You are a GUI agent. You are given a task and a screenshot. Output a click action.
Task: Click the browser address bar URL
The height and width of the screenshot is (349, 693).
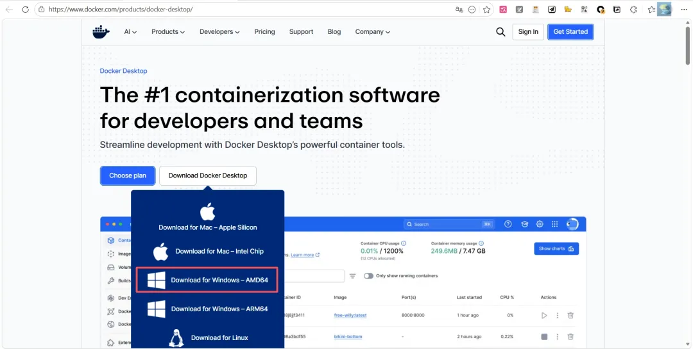pyautogui.click(x=121, y=9)
